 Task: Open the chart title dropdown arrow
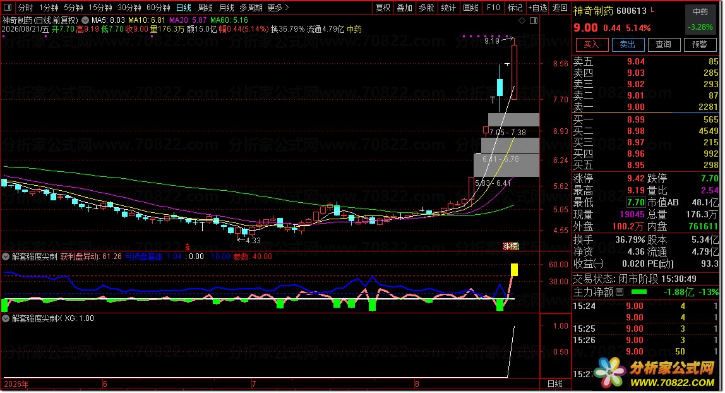coord(85,20)
